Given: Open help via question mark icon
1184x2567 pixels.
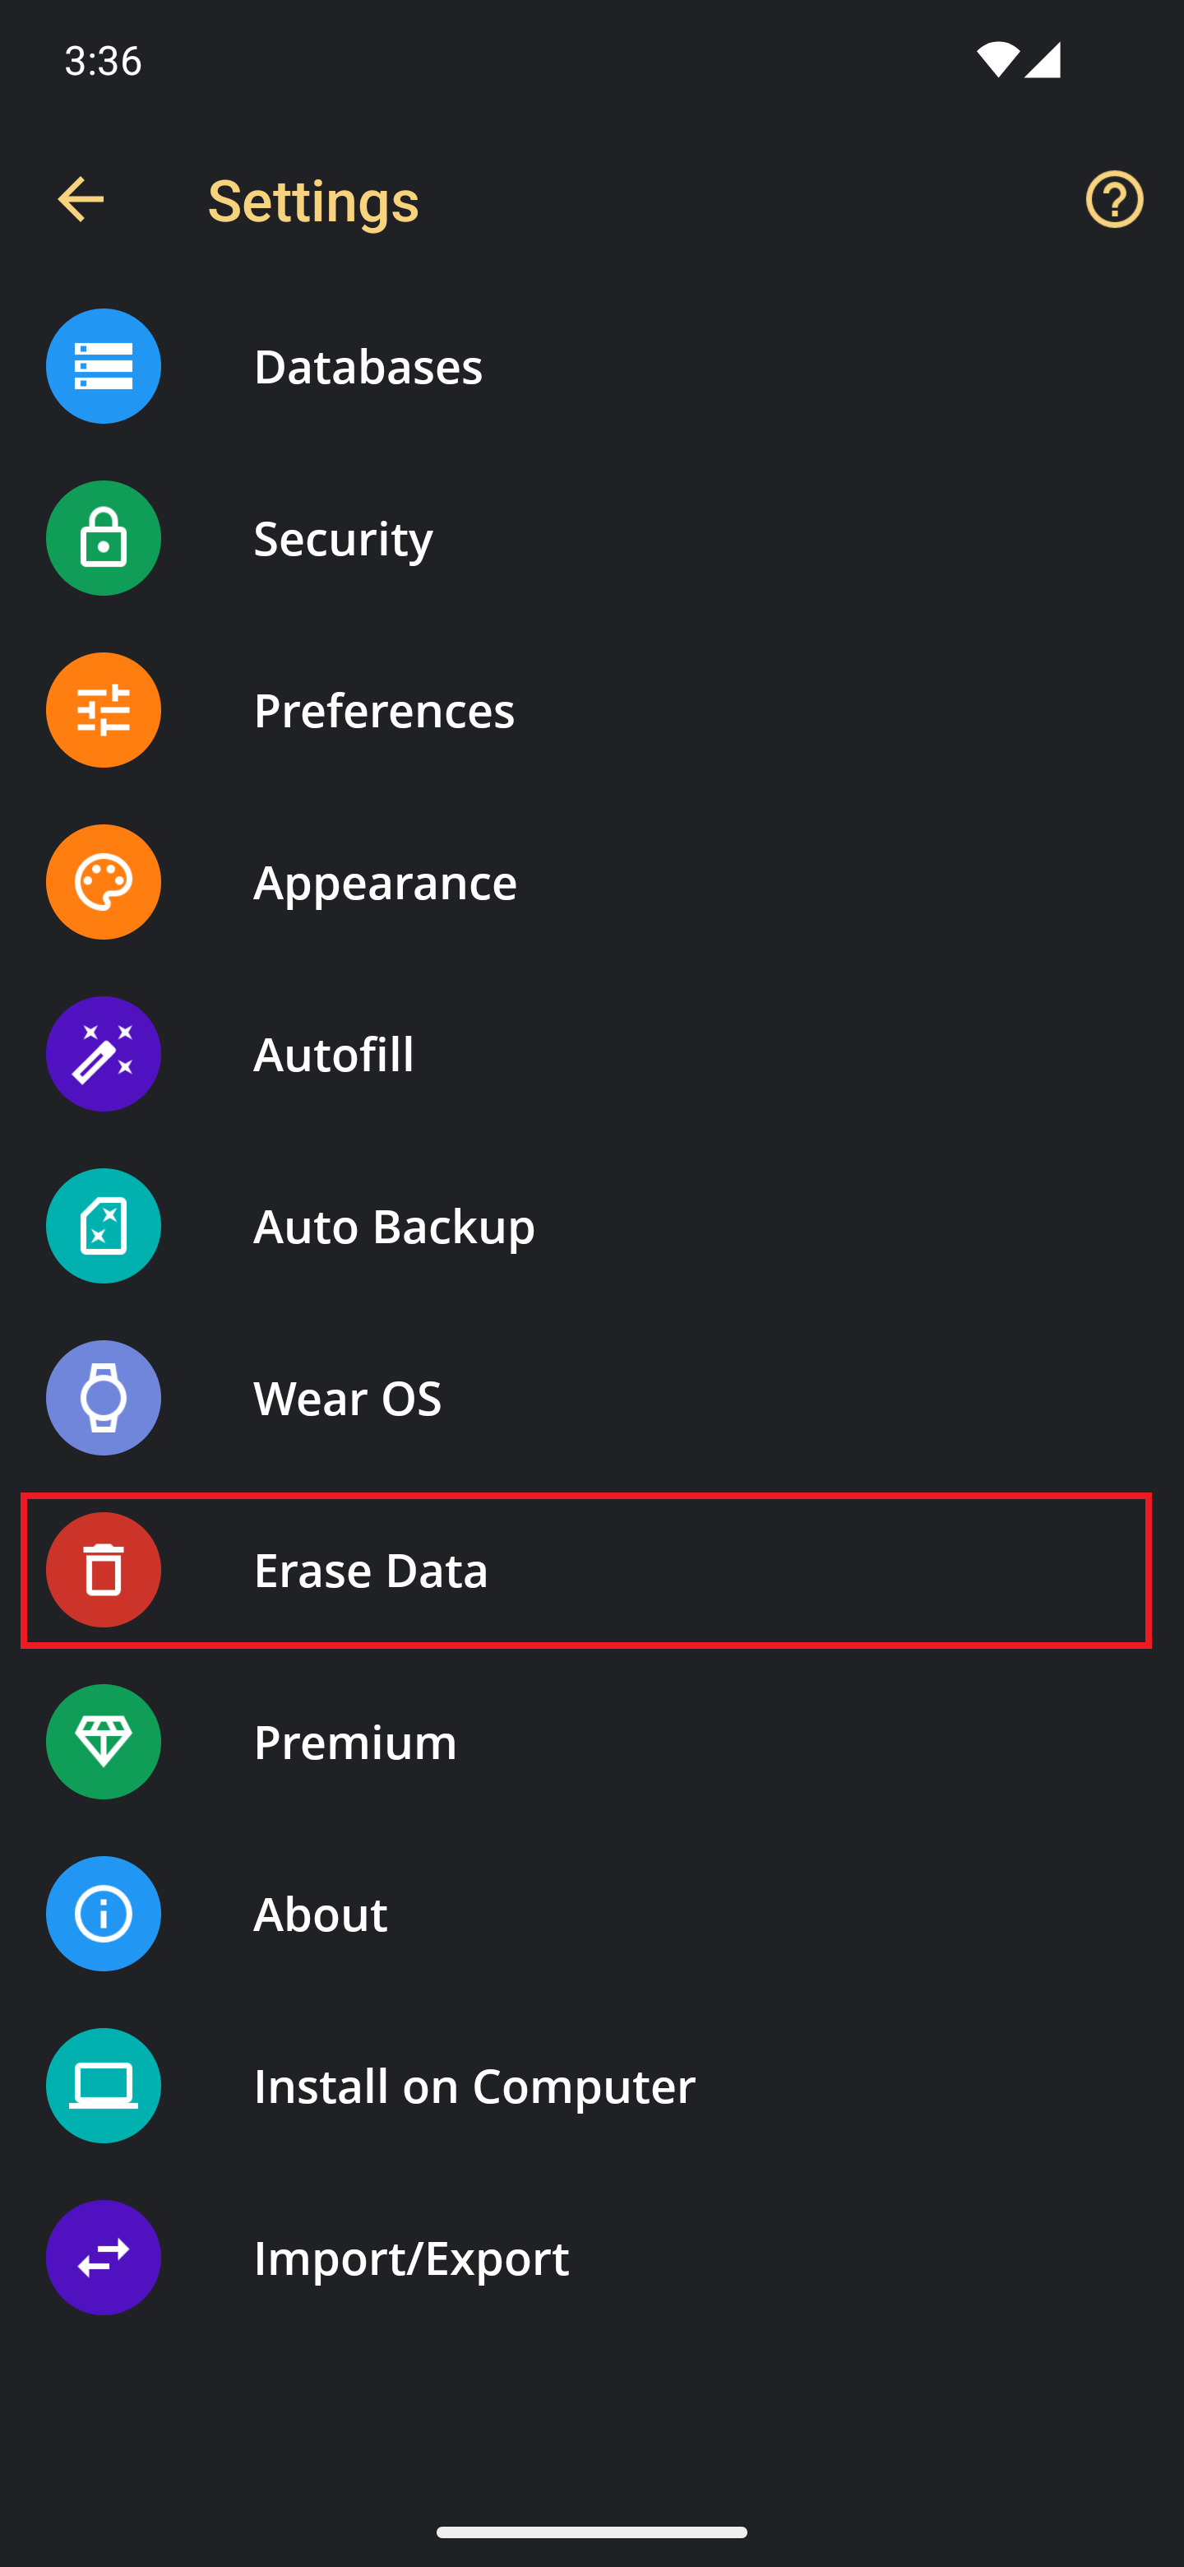Looking at the screenshot, I should 1114,199.
